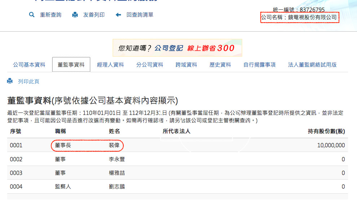Click the supervisor name 劉志鵬 in row 0004
Image resolution: width=357 pixels, height=203 pixels.
coord(117,186)
